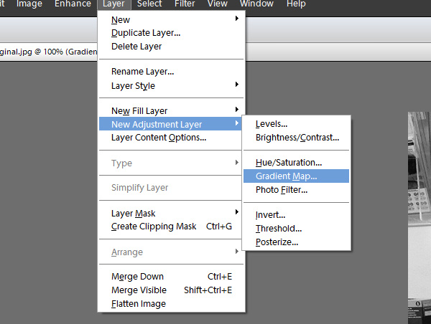Image resolution: width=431 pixels, height=324 pixels.
Task: Choose Invert from adjustment submenu
Action: [296, 215]
